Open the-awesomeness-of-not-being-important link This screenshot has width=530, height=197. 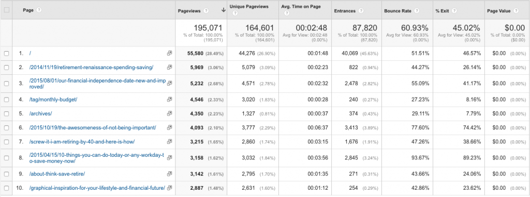click(93, 127)
